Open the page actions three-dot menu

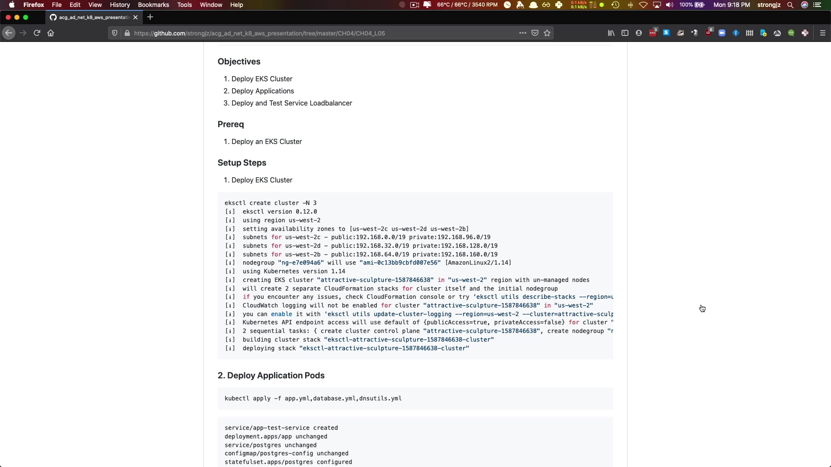pos(522,33)
